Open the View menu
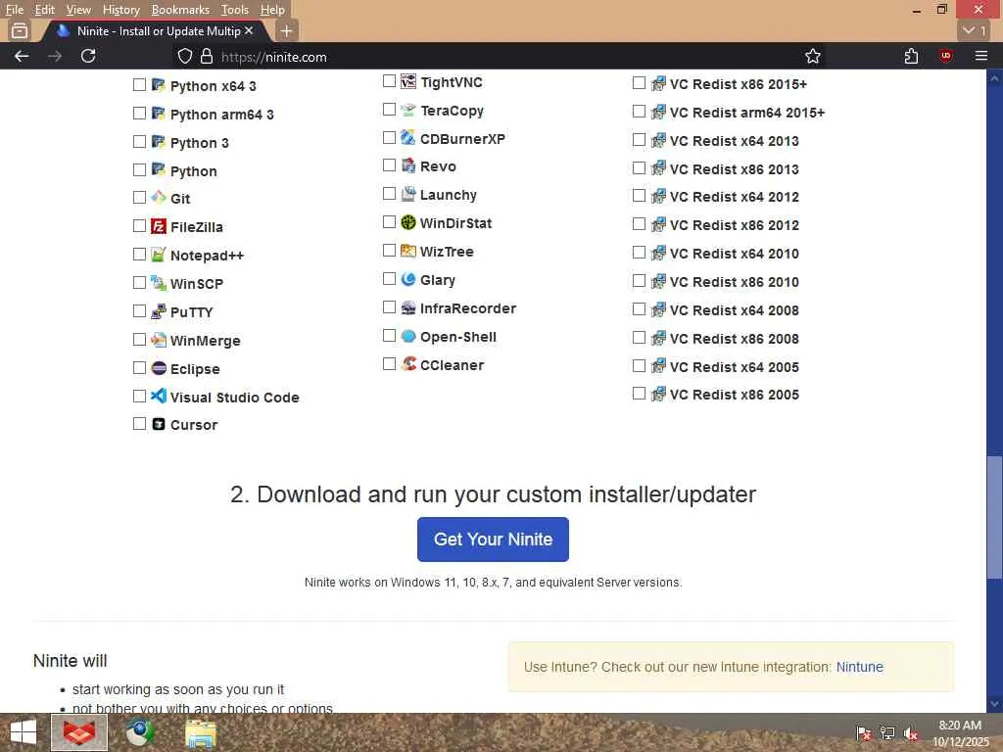Viewport: 1003px width, 752px height. pos(78,10)
